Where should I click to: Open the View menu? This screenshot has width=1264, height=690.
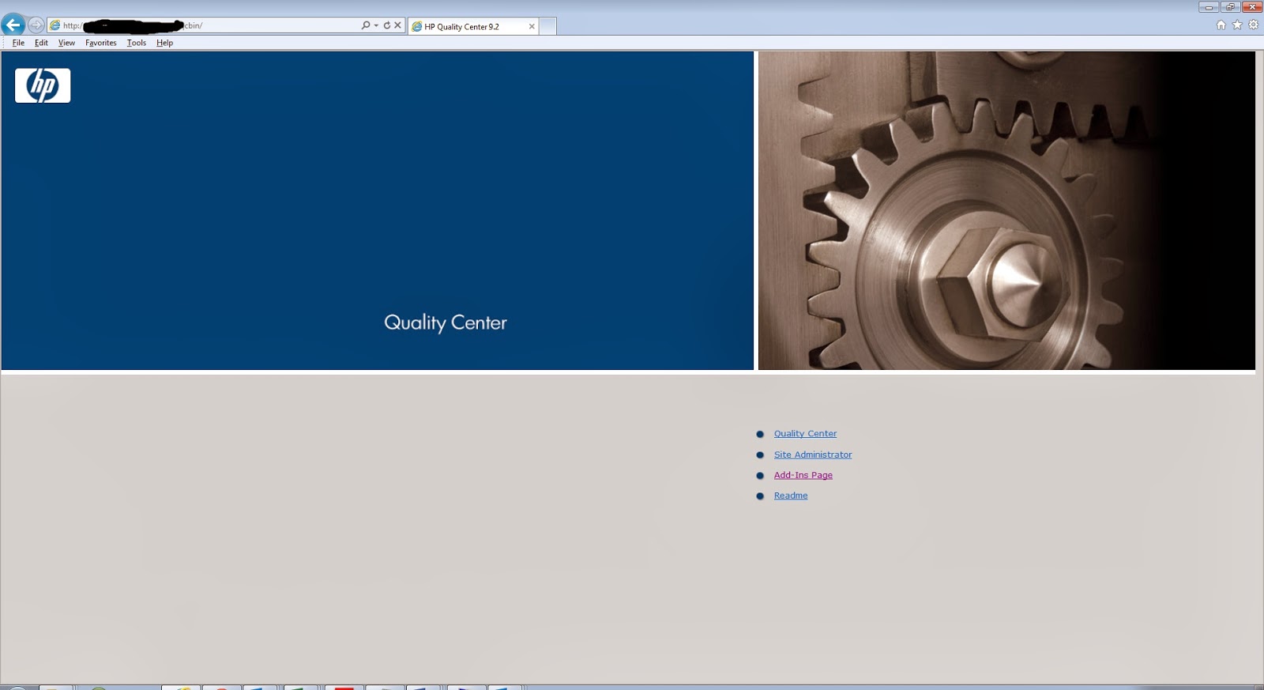pyautogui.click(x=66, y=43)
